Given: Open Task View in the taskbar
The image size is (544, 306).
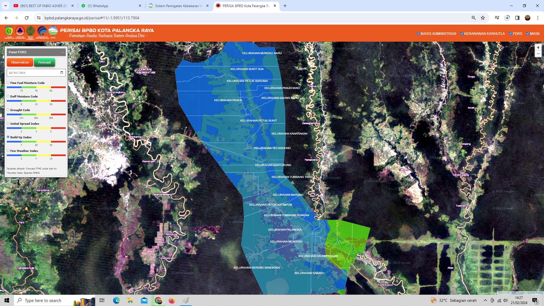Looking at the screenshot, I should (x=102, y=300).
